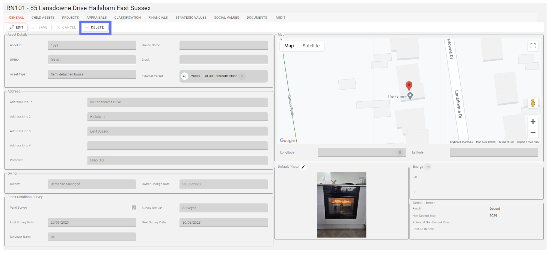Open the map Terms of Use link

coord(507,142)
